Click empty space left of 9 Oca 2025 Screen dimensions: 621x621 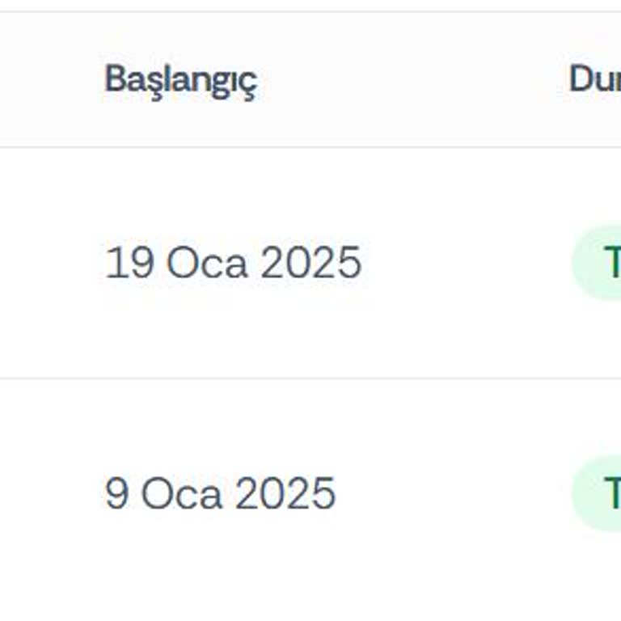click(49, 493)
